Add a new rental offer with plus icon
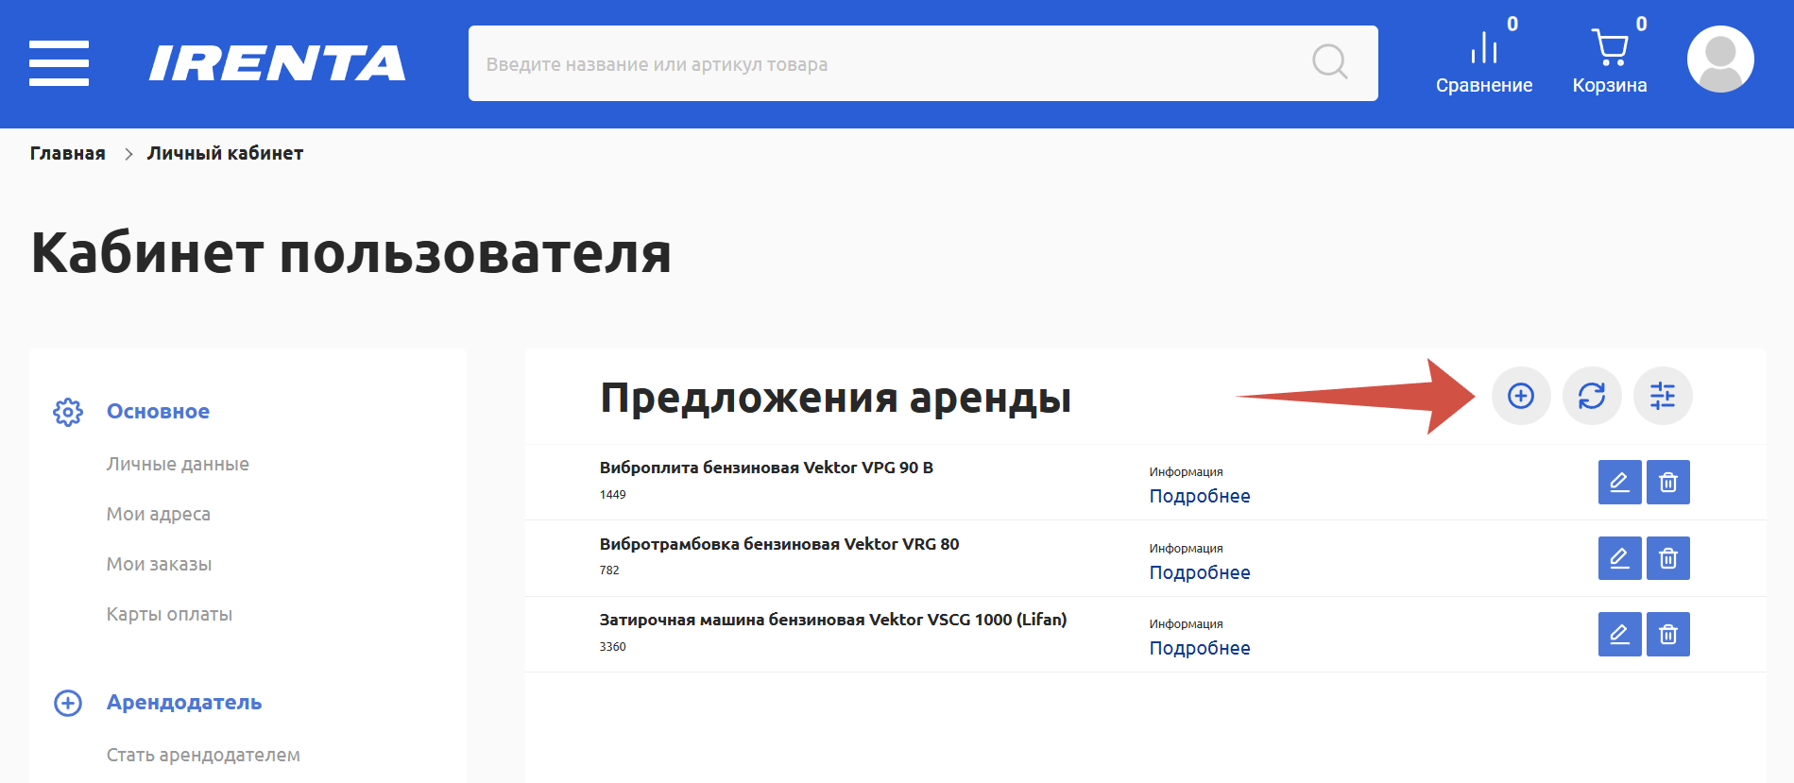 pos(1520,396)
